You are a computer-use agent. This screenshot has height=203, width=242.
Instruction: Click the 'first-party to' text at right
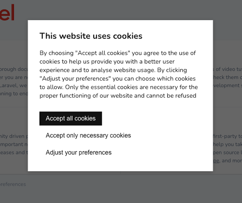click(228, 136)
